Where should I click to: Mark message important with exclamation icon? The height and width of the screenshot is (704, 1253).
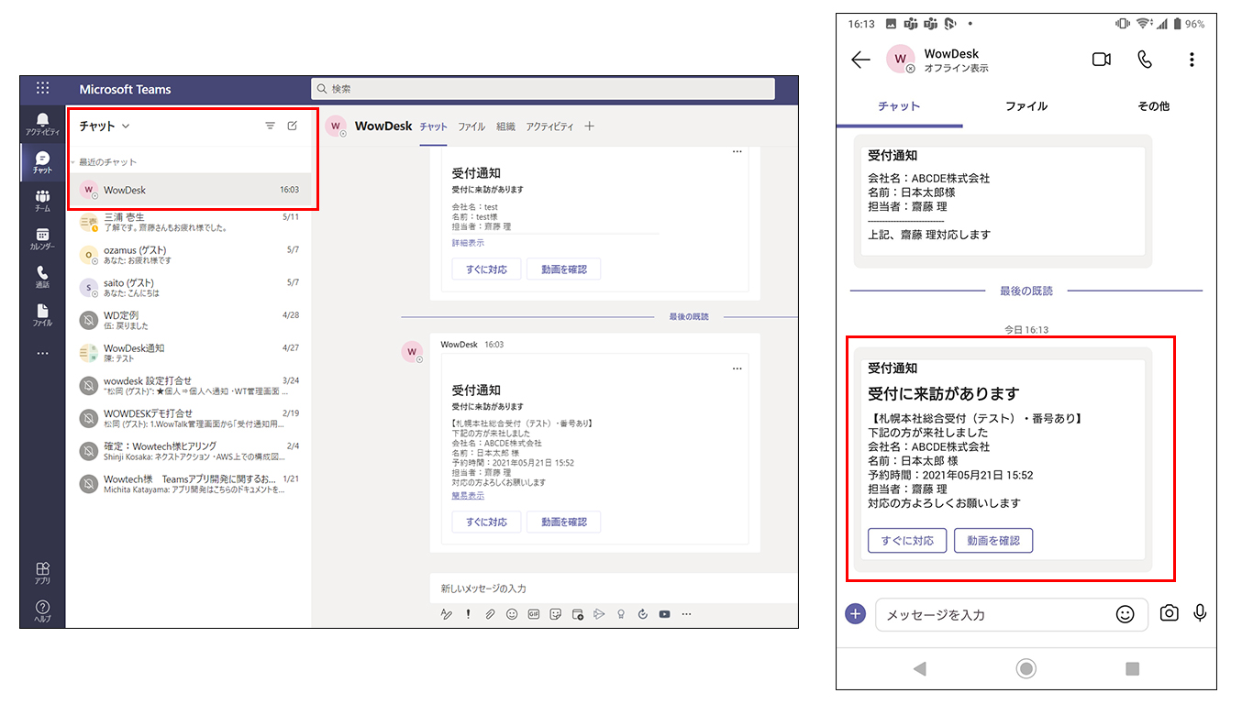469,614
